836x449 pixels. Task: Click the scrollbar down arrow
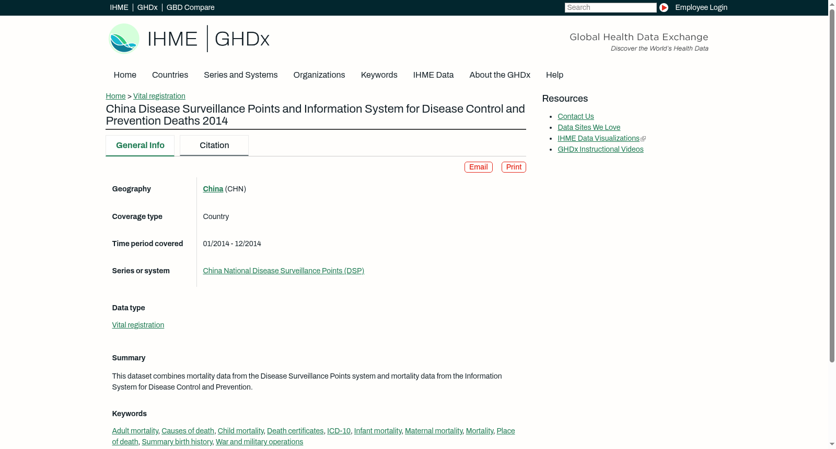click(x=832, y=444)
